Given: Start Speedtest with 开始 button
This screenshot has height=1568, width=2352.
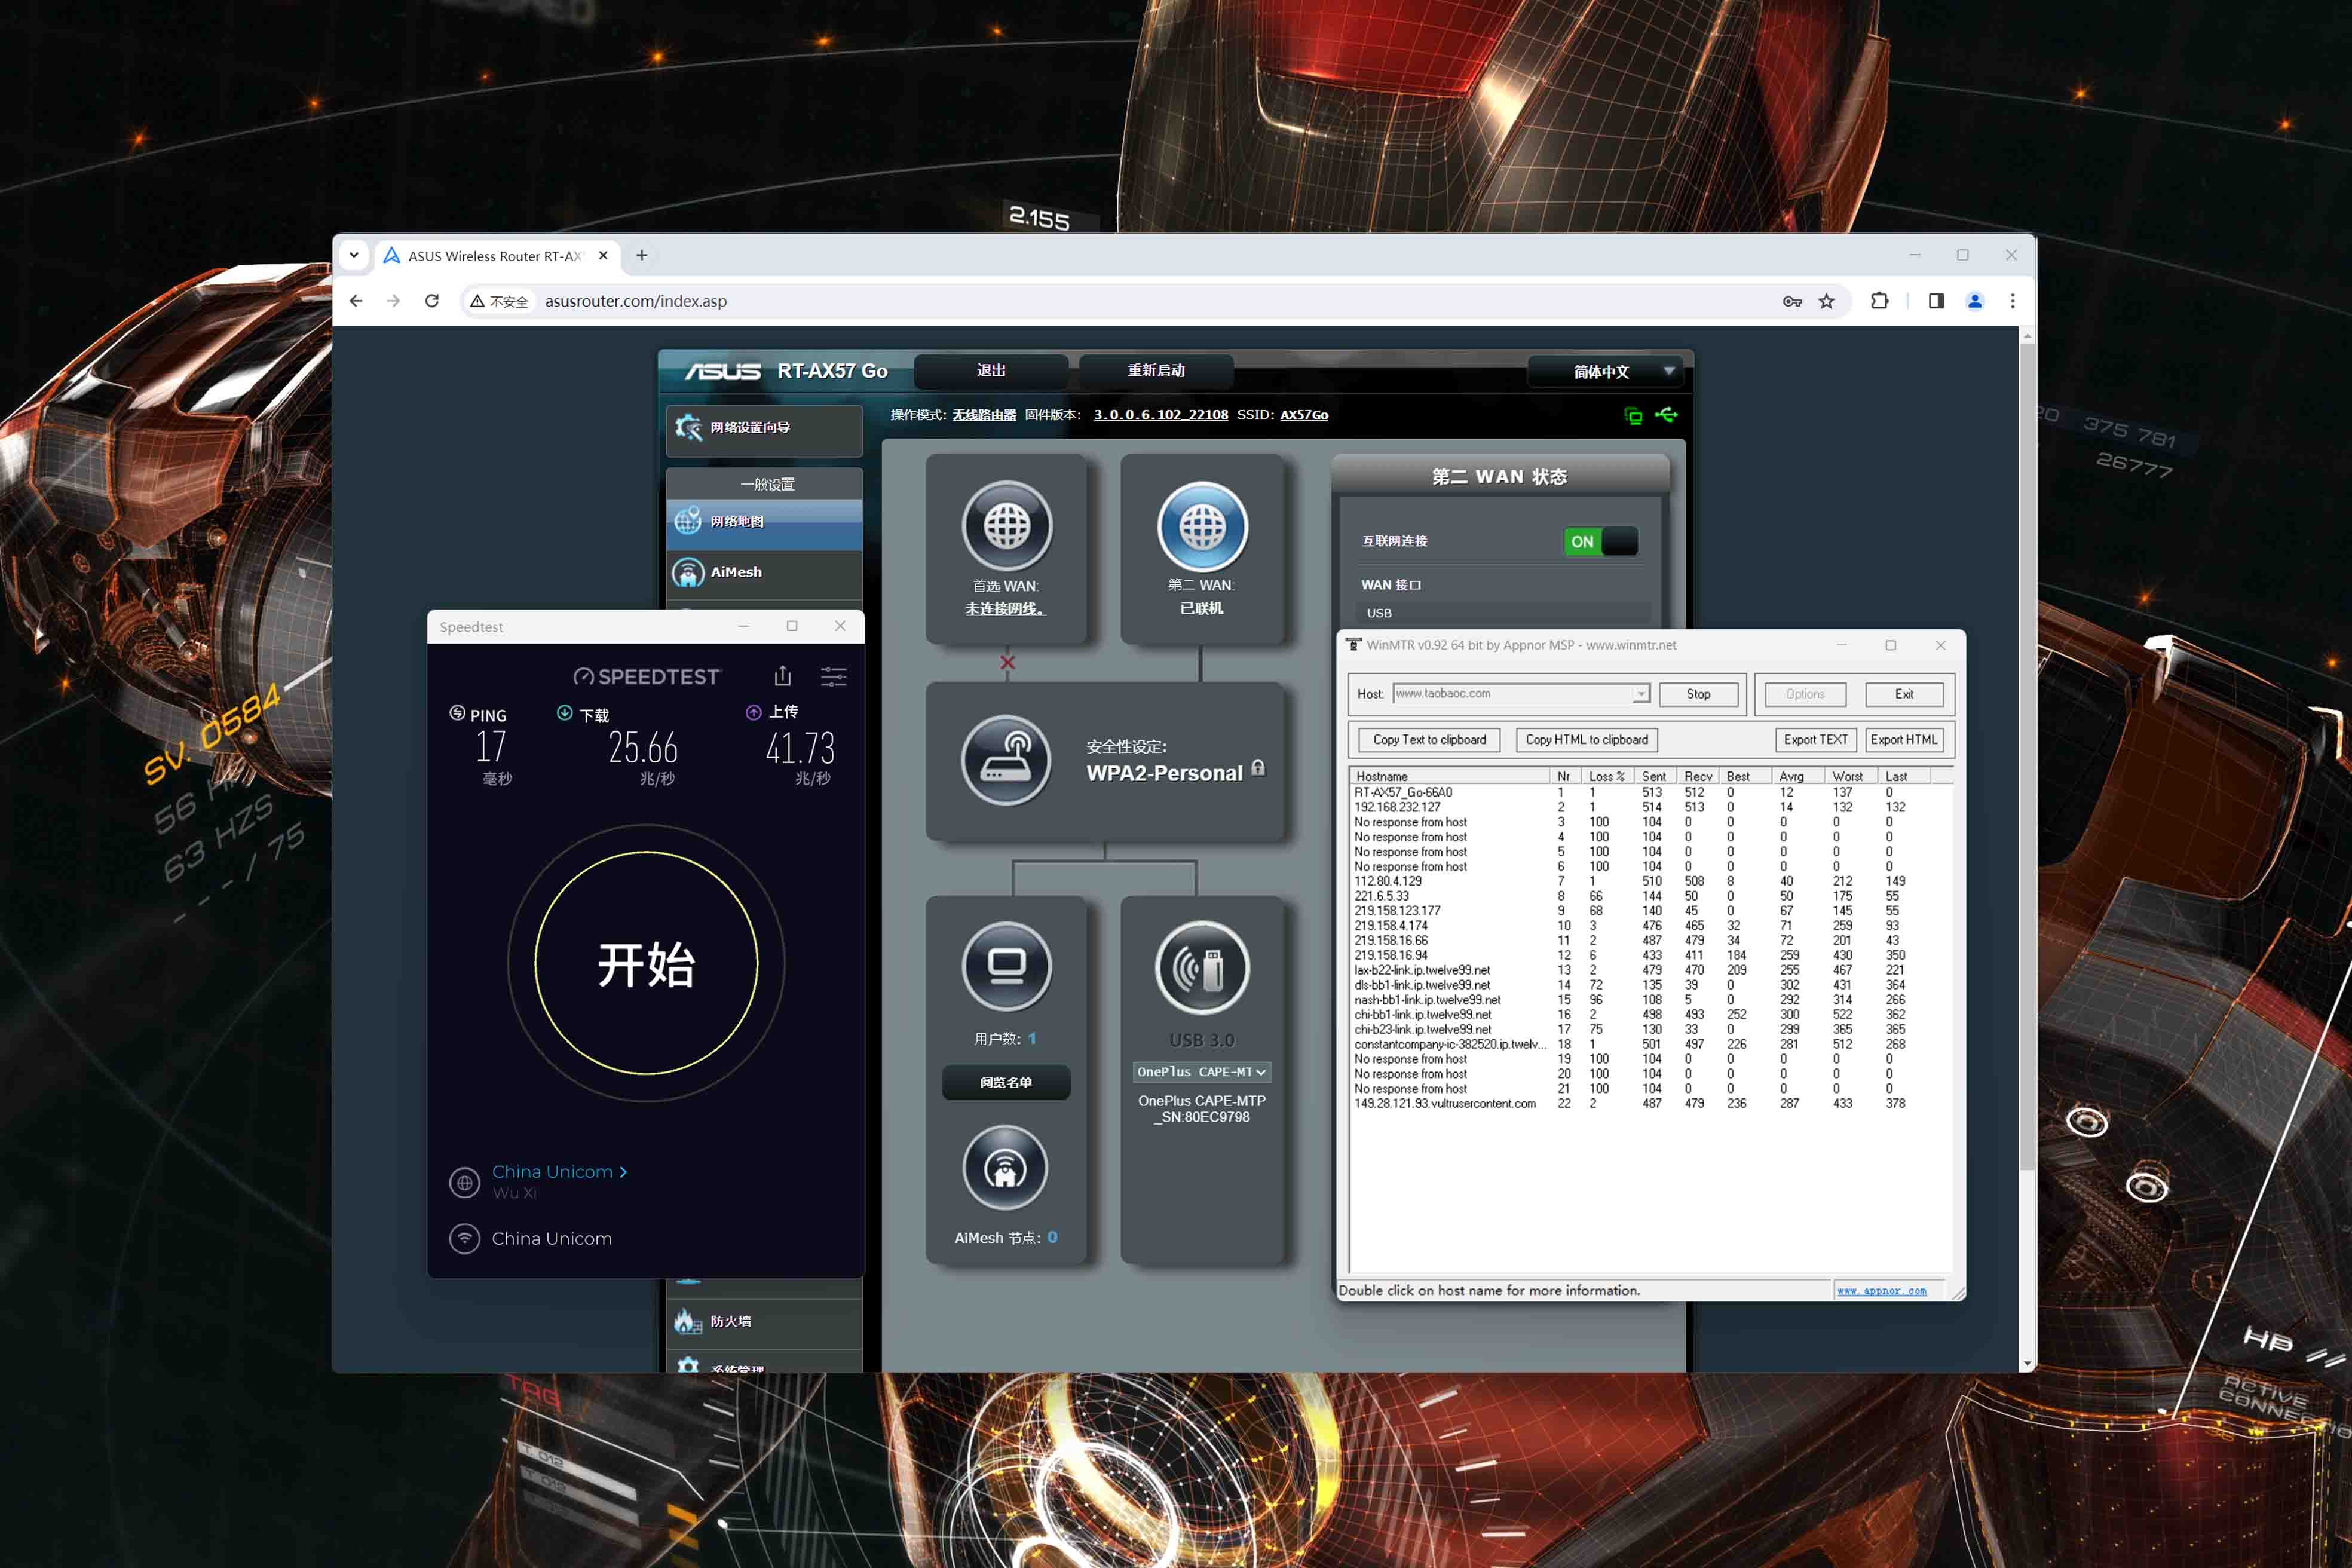Looking at the screenshot, I should [646, 964].
